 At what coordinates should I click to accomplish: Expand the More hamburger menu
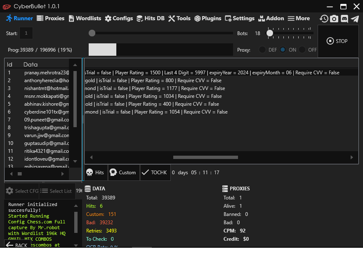[299, 18]
